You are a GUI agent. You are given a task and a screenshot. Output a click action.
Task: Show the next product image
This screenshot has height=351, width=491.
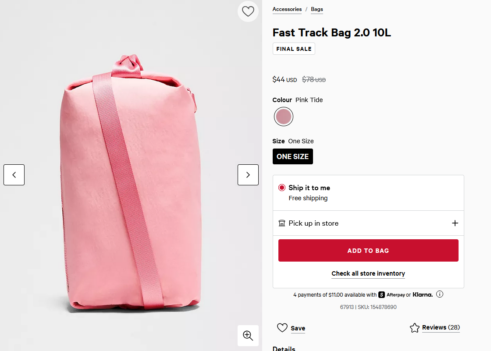pos(248,175)
